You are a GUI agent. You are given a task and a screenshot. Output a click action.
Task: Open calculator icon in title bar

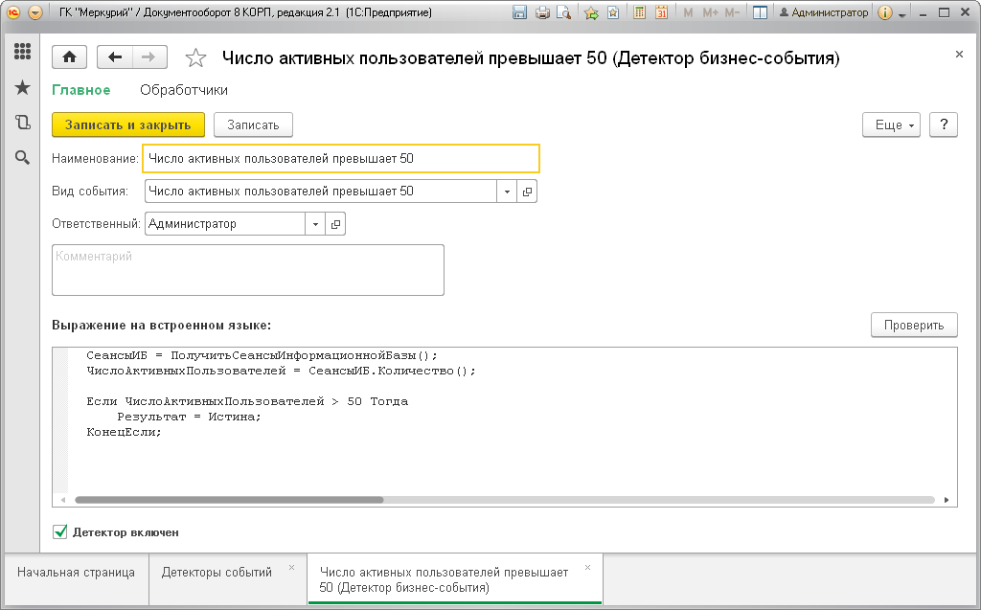point(639,12)
